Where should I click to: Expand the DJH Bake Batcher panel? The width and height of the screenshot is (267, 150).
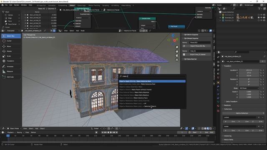pos(190,59)
